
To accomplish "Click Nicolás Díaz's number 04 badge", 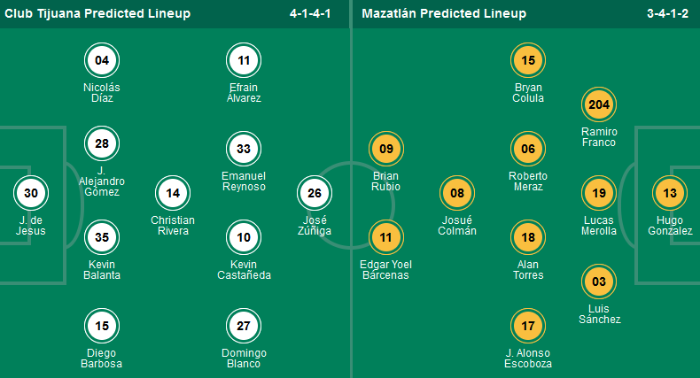I will tap(102, 61).
